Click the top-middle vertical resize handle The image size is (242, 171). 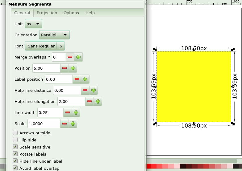194,49
